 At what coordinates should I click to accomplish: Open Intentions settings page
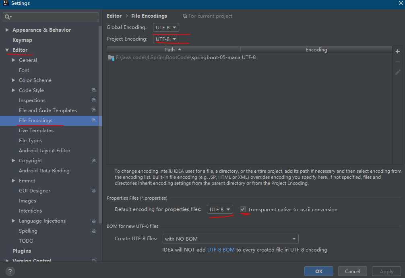pos(30,211)
